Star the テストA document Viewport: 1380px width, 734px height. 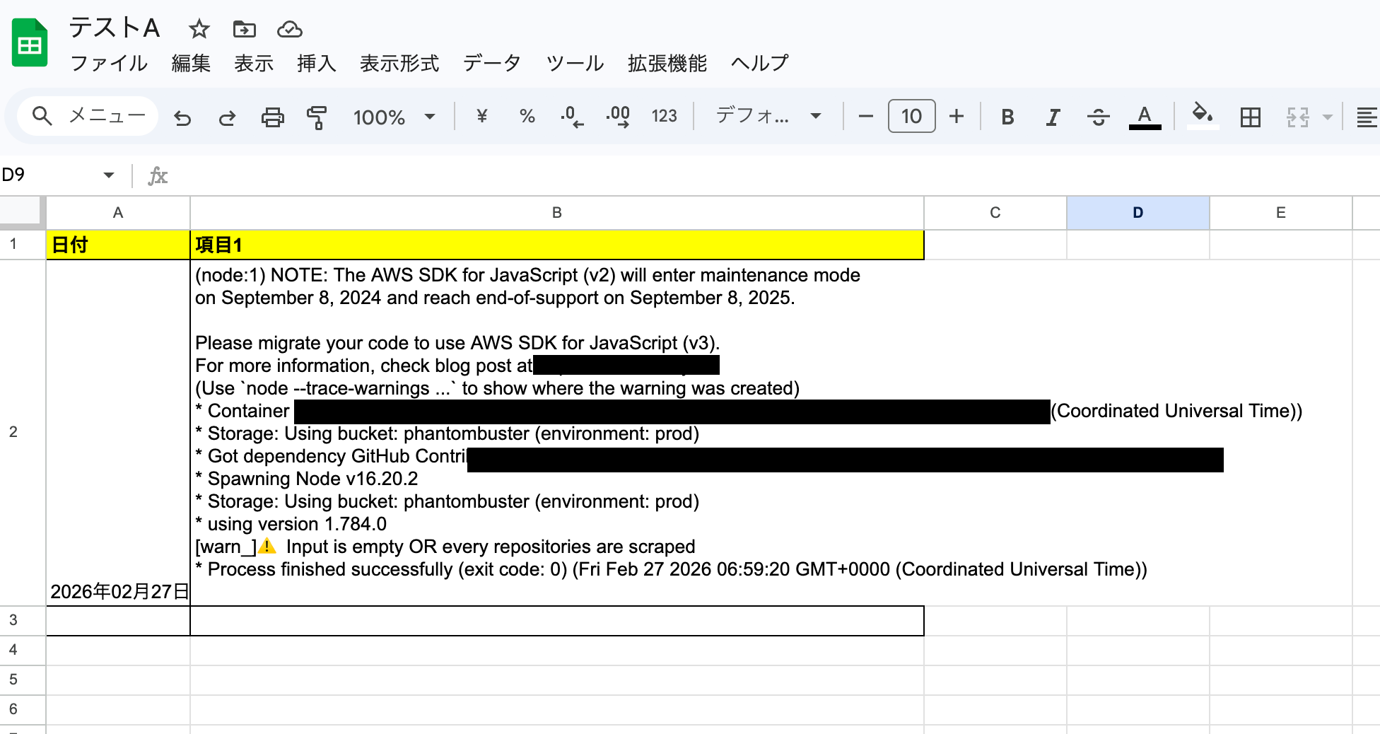(199, 29)
